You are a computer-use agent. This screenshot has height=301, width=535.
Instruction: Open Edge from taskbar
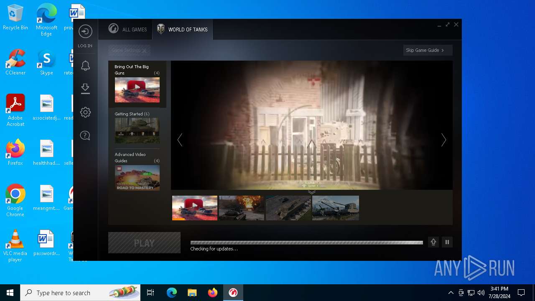pos(172,293)
